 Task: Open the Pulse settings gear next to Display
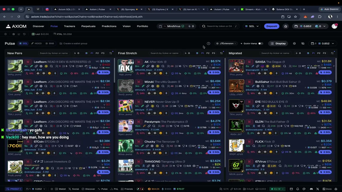pos(294,43)
